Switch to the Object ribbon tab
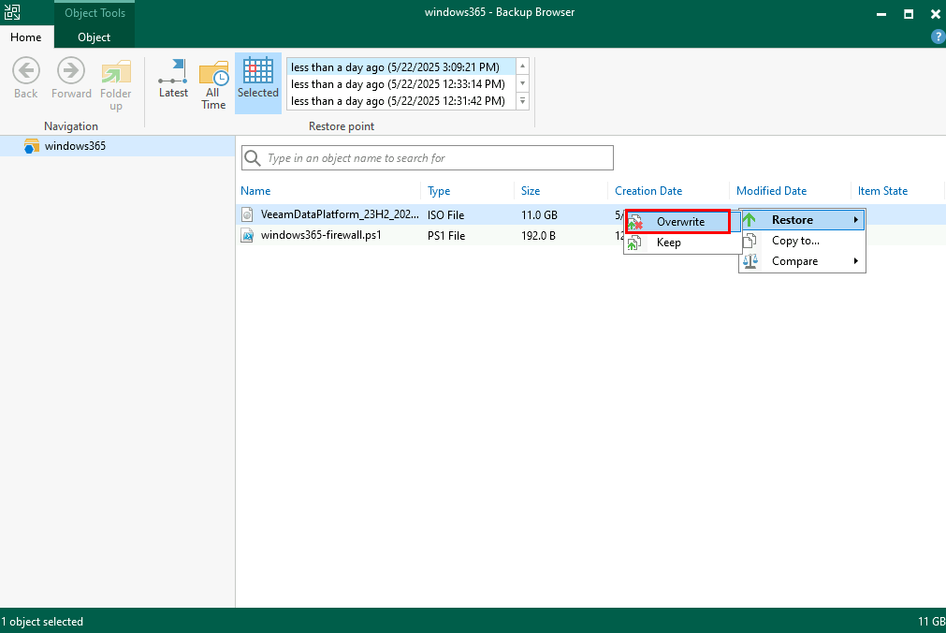Screen dimensions: 946x633 (95, 37)
